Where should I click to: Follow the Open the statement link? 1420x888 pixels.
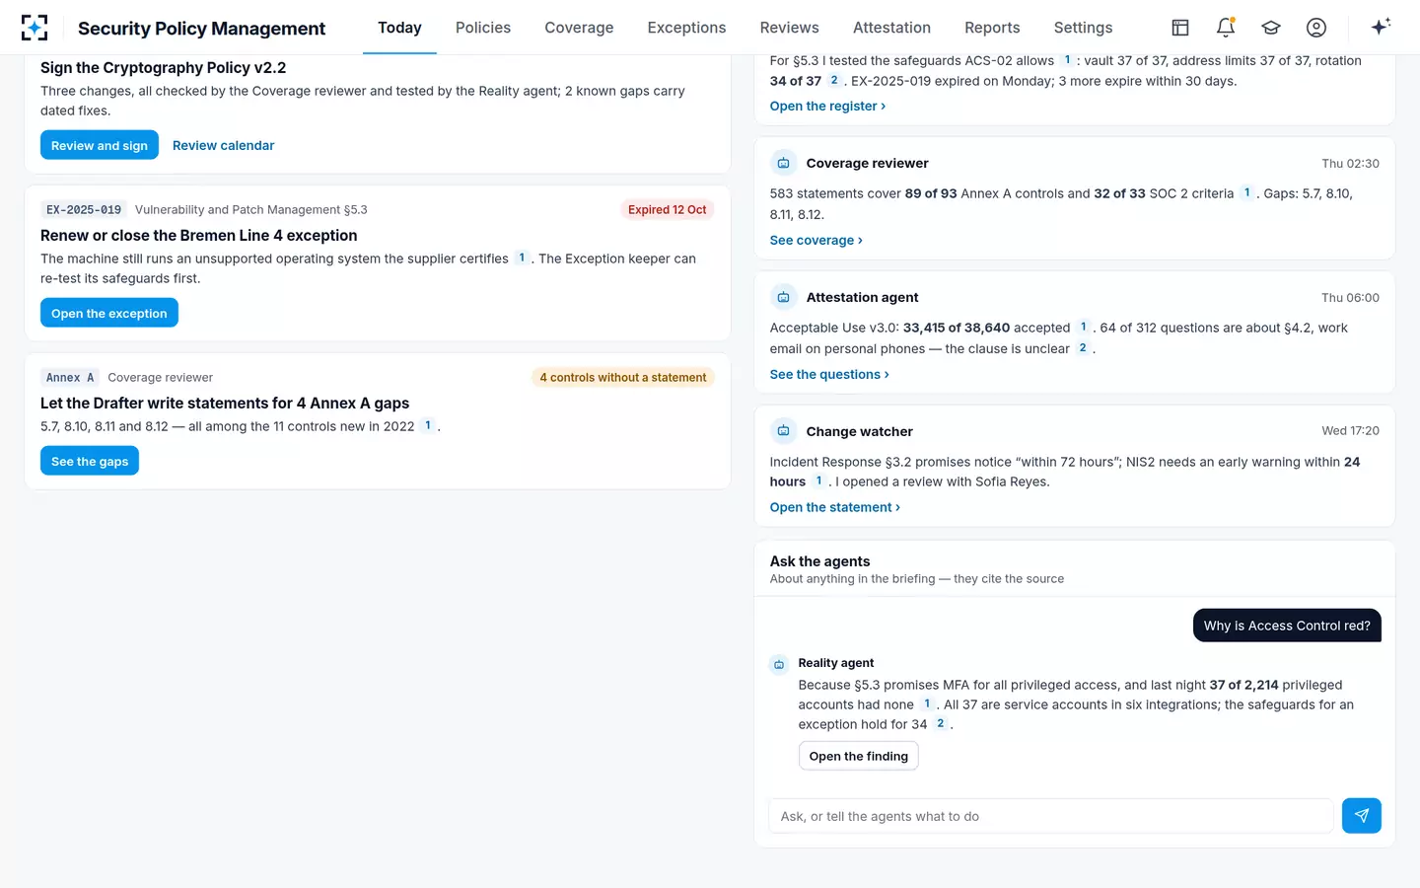point(835,507)
